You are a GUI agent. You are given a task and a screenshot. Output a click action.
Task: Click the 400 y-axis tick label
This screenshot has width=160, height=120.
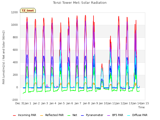pos(15,62)
